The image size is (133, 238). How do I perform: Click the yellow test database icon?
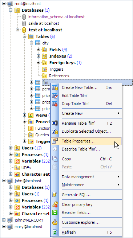click(24, 30)
